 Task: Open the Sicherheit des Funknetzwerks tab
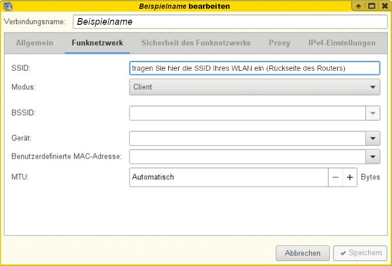tap(196, 43)
